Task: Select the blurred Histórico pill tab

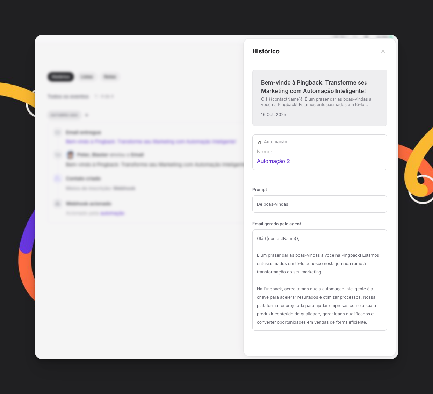Action: coord(61,77)
